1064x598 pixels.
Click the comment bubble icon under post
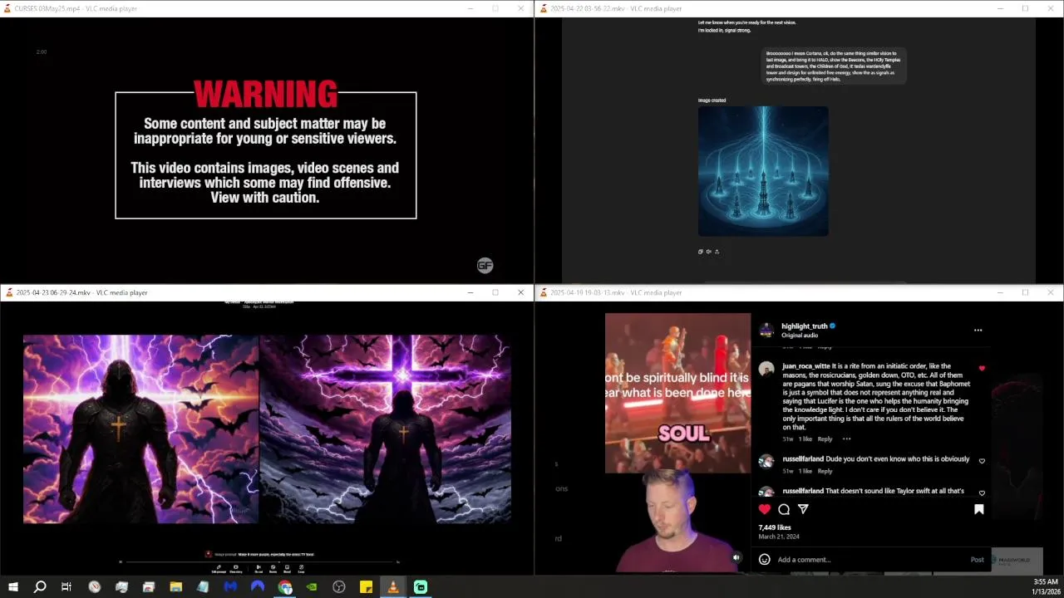click(x=784, y=509)
